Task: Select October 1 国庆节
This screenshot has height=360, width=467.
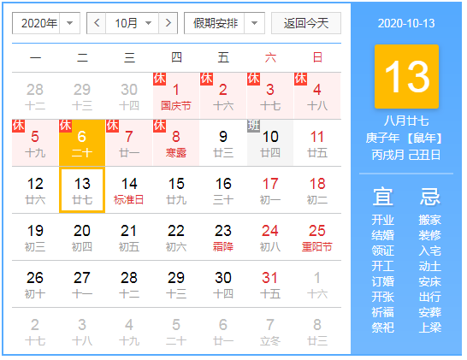Action: [x=176, y=96]
